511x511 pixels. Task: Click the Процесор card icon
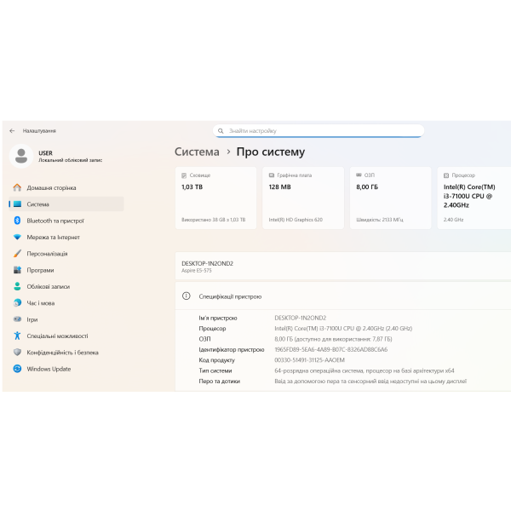click(x=446, y=175)
